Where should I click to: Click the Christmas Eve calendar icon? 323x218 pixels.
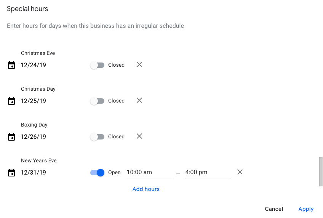[x=11, y=65]
